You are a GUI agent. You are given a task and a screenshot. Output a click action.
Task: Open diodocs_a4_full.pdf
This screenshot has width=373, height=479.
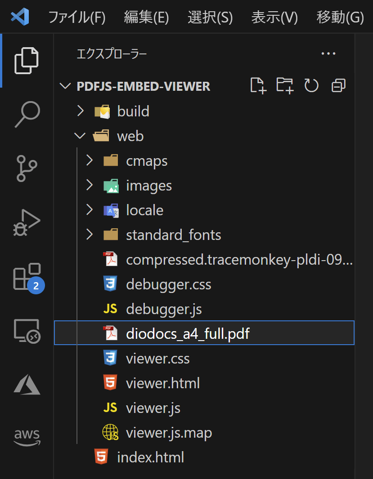[189, 333]
